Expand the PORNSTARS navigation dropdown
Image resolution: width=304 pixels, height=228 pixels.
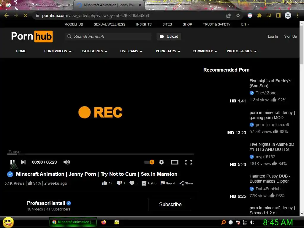[x=168, y=51]
